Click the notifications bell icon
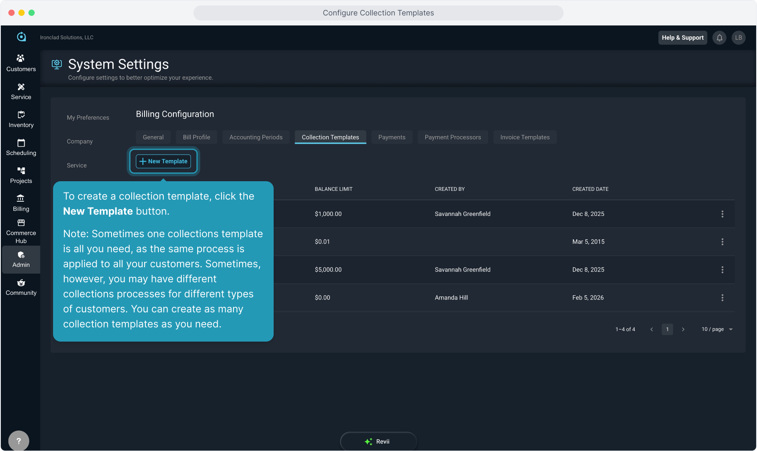 [719, 38]
